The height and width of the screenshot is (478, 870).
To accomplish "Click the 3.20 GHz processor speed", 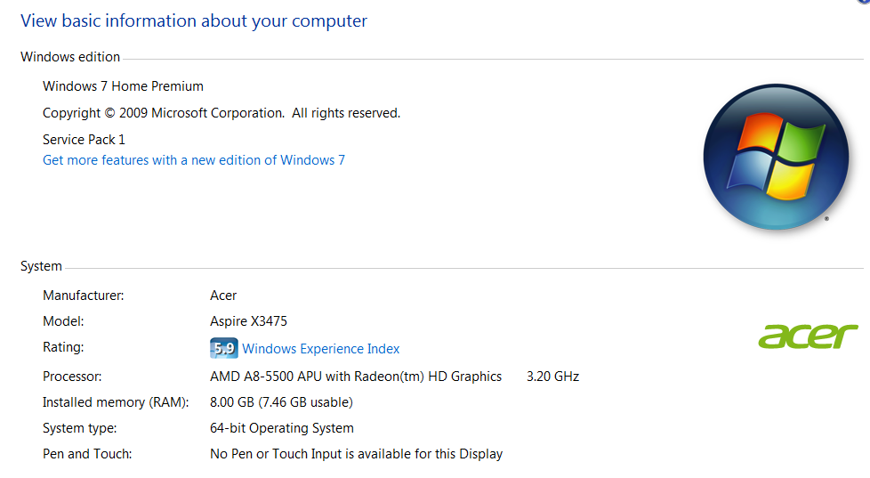I will coord(552,377).
